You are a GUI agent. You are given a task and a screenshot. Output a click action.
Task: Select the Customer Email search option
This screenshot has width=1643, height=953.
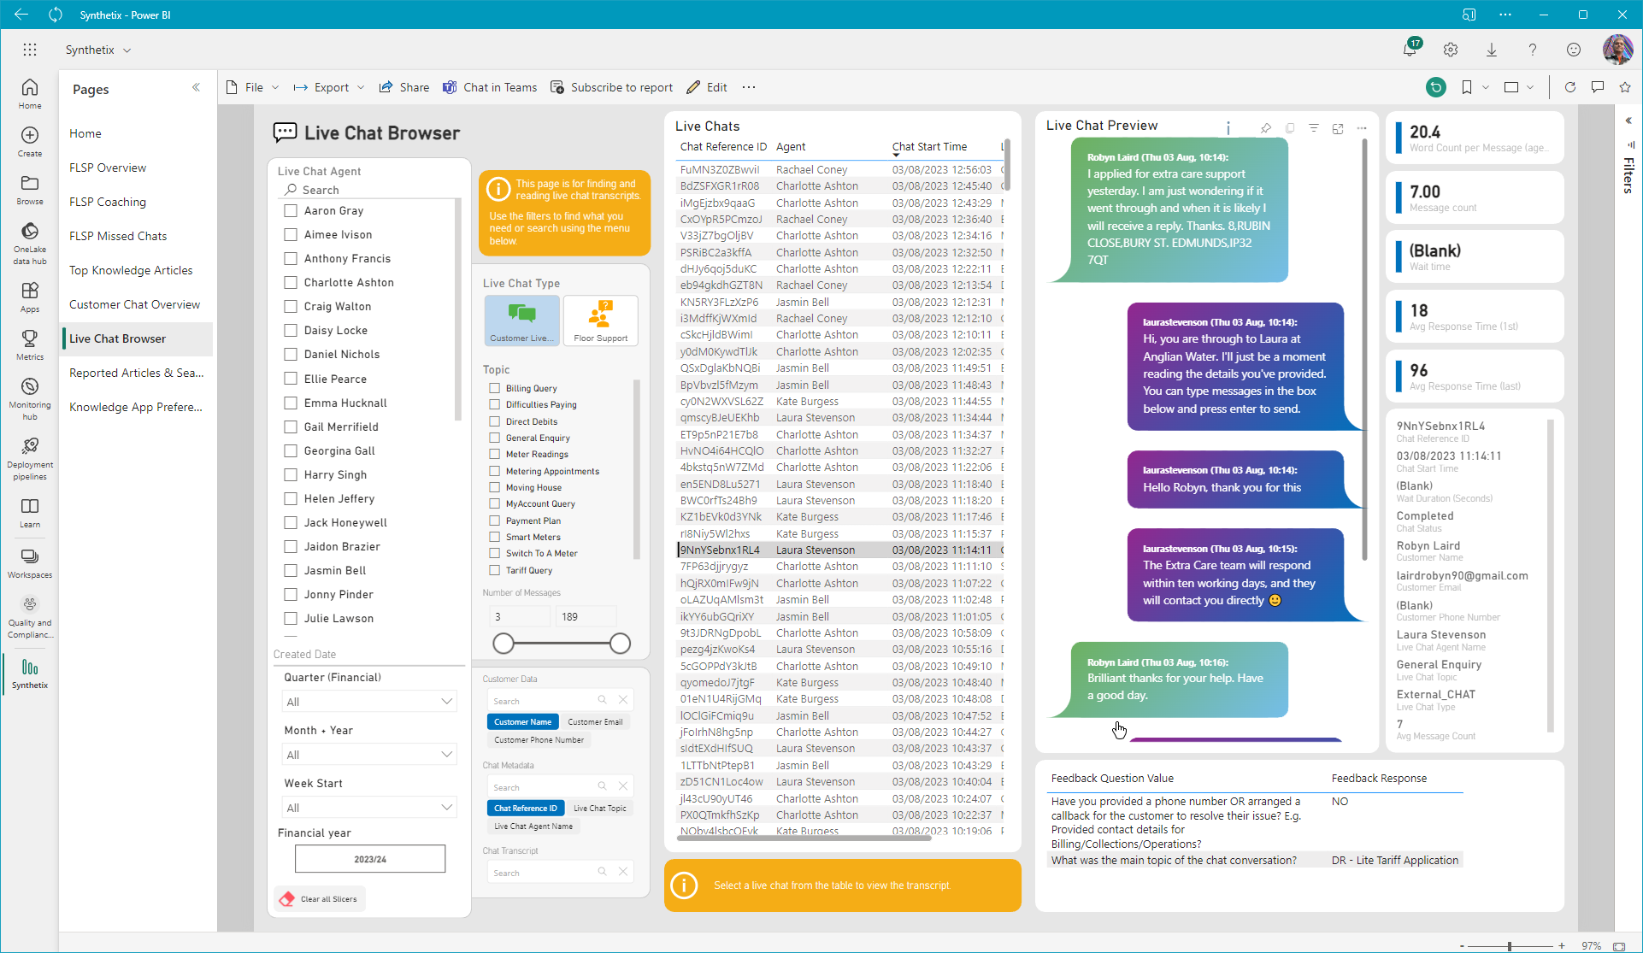pyautogui.click(x=595, y=722)
